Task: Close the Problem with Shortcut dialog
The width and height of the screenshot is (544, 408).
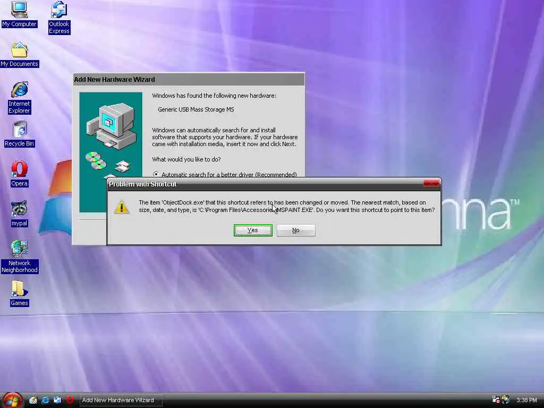Action: (431, 183)
